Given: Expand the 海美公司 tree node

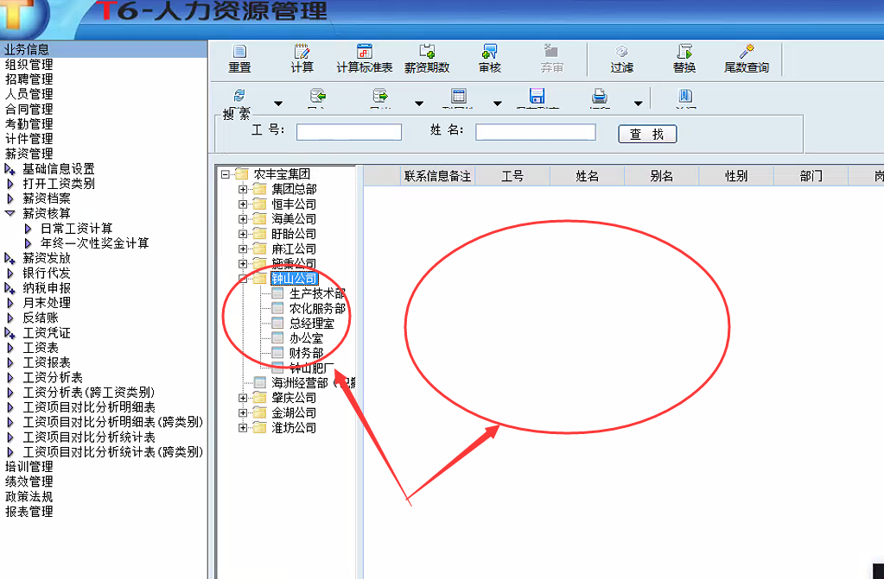Looking at the screenshot, I should (x=243, y=219).
